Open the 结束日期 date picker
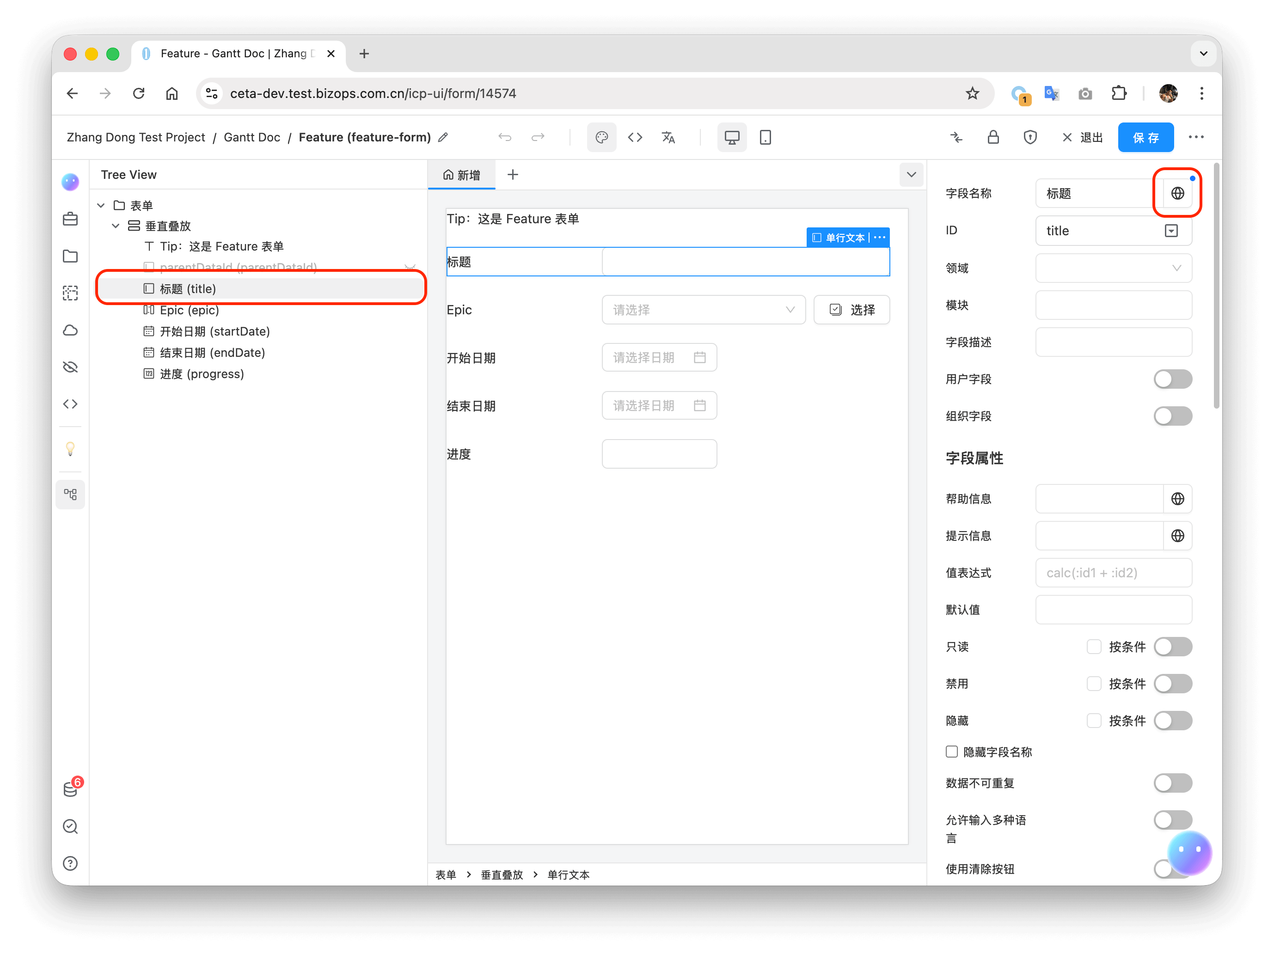Image resolution: width=1274 pixels, height=954 pixels. point(659,406)
